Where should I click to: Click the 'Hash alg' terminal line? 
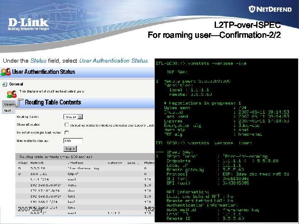click(206, 130)
